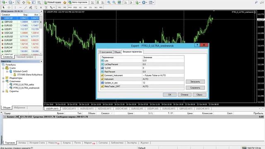Select the trendline drawing tool
This screenshot has width=265, height=149.
[25, 7]
